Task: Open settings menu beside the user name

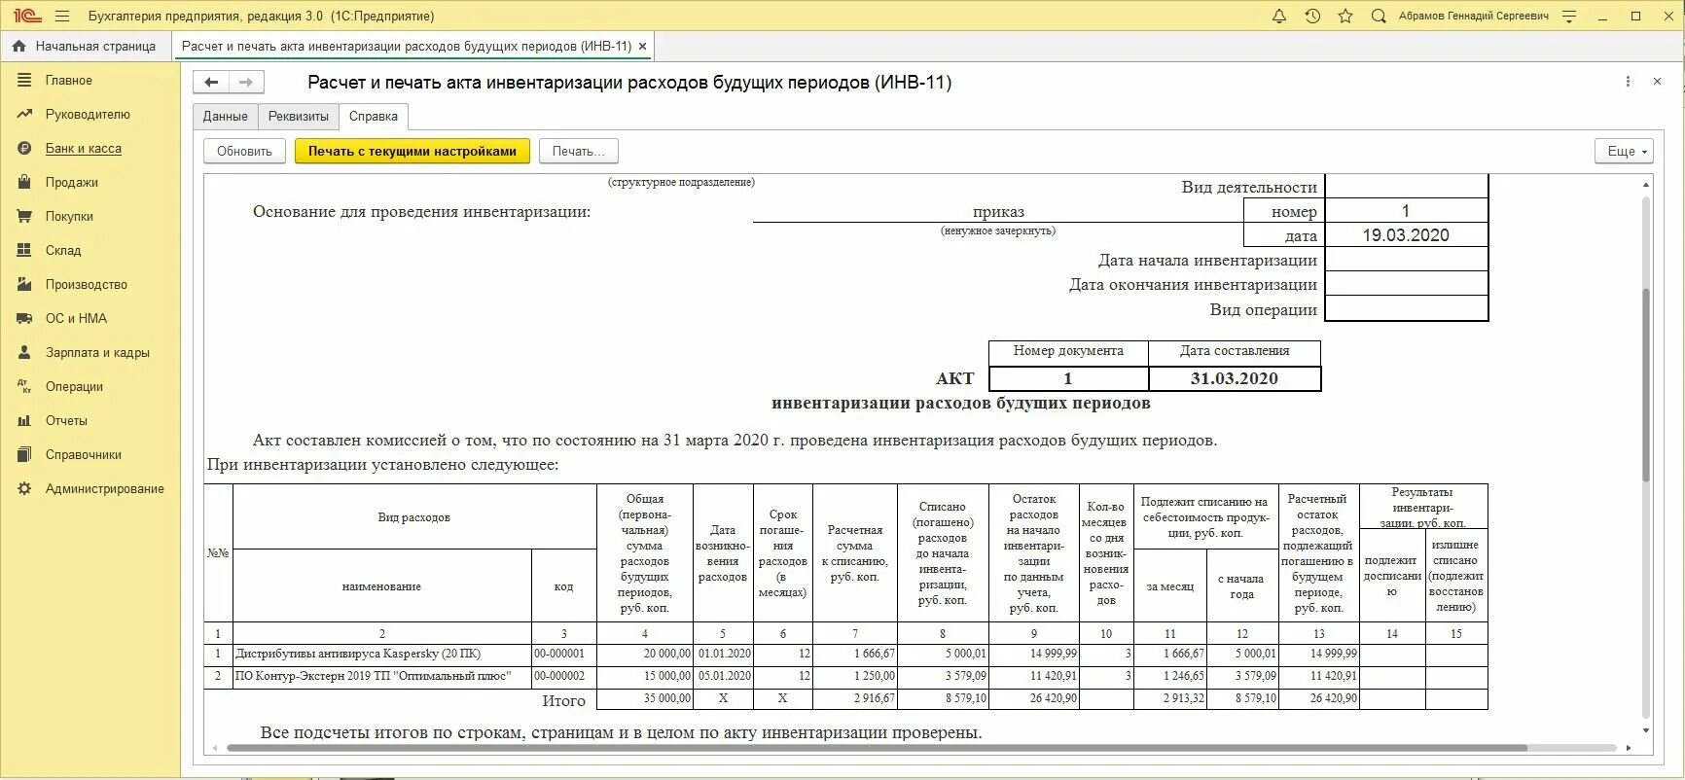Action: pos(1568,17)
